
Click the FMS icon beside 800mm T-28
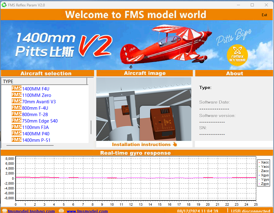click(x=16, y=114)
